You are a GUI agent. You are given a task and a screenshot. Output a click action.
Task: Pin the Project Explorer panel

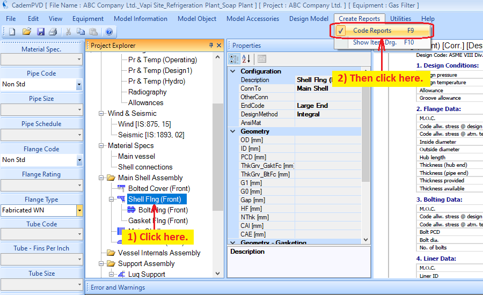pyautogui.click(x=211, y=46)
